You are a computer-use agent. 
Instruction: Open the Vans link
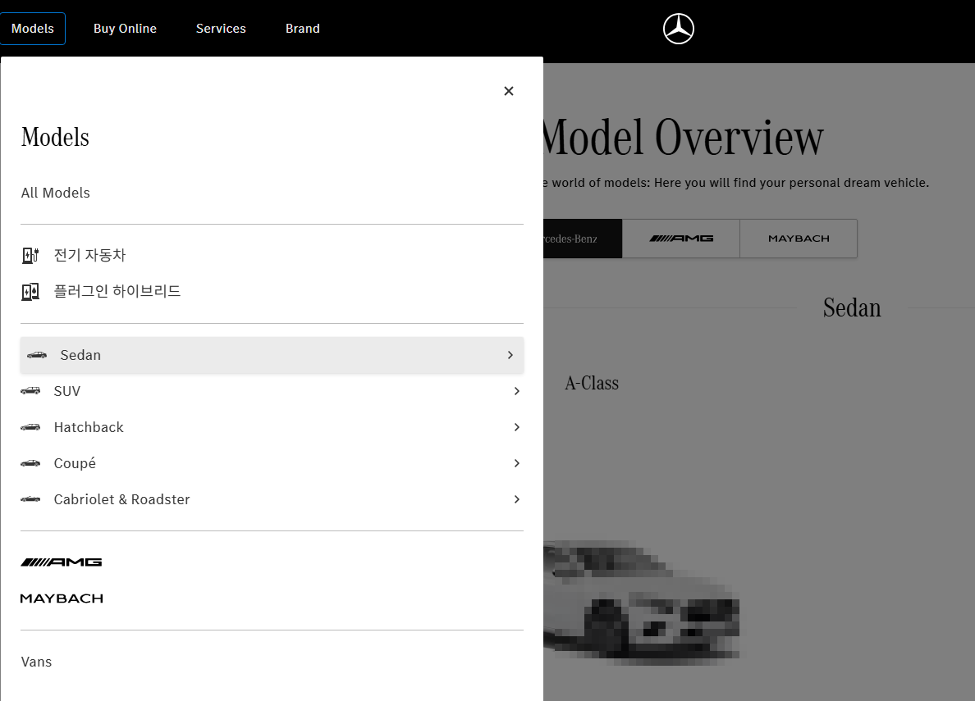point(36,662)
